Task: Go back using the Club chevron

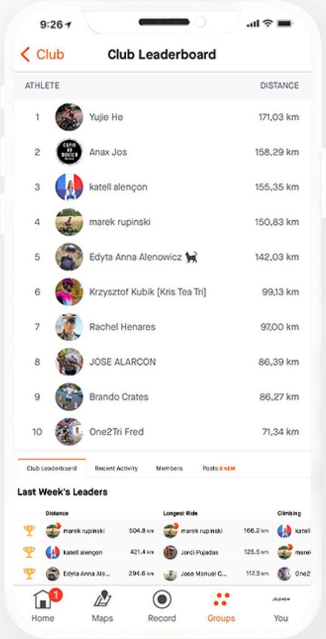Action: tap(25, 54)
